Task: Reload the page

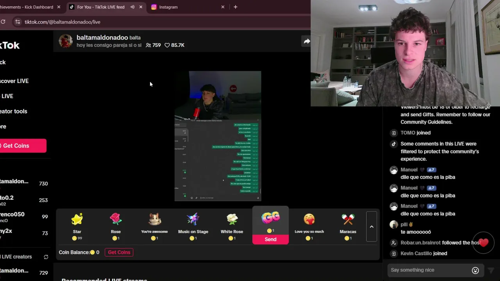Action: pyautogui.click(x=3, y=22)
